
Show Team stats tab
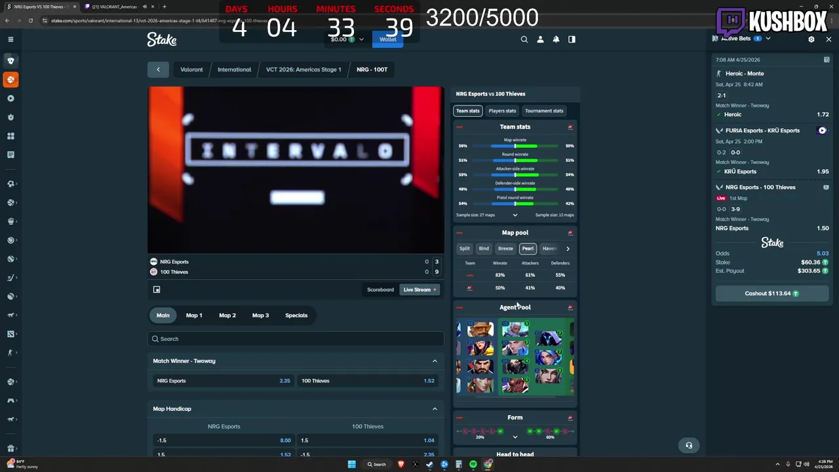click(x=468, y=111)
